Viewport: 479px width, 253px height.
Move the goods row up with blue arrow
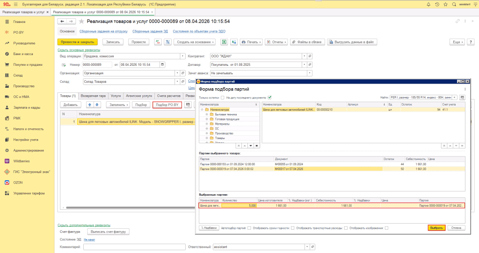coord(89,105)
